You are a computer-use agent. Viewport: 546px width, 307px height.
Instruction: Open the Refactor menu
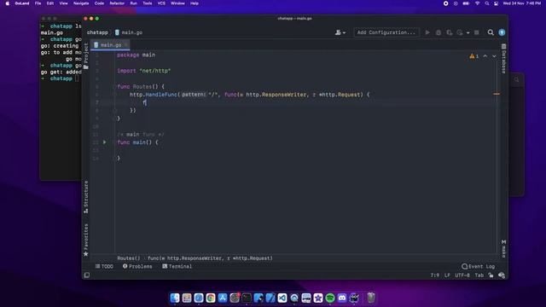tap(117, 3)
